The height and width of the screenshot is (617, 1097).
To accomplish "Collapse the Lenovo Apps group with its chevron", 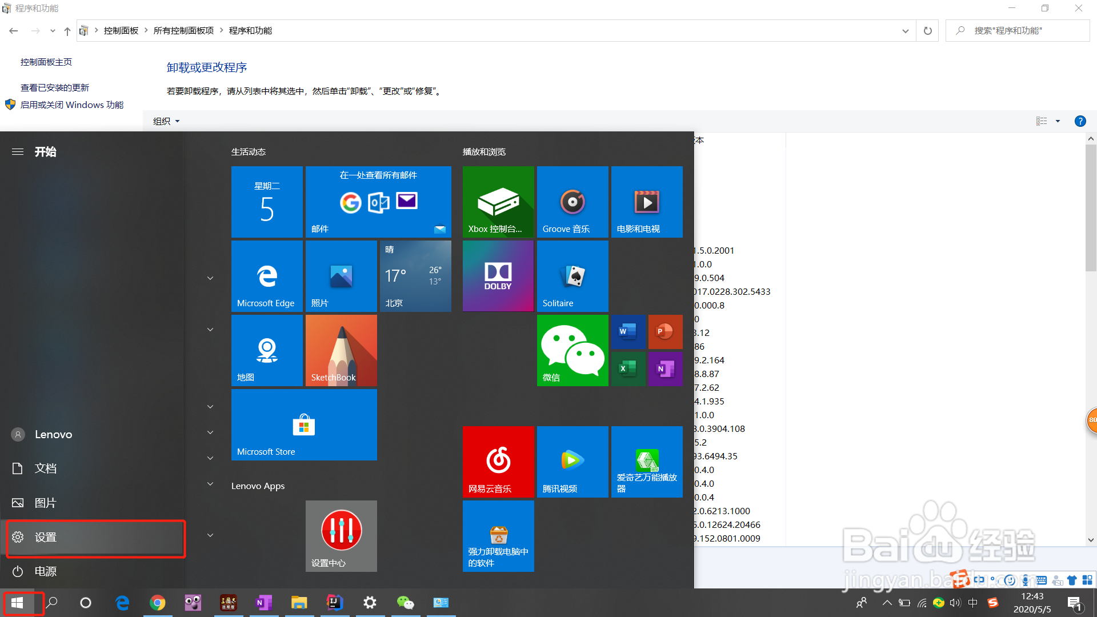I will [x=210, y=484].
